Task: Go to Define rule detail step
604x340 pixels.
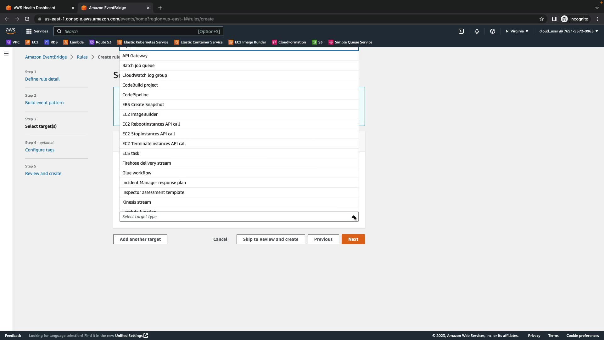Action: [42, 79]
